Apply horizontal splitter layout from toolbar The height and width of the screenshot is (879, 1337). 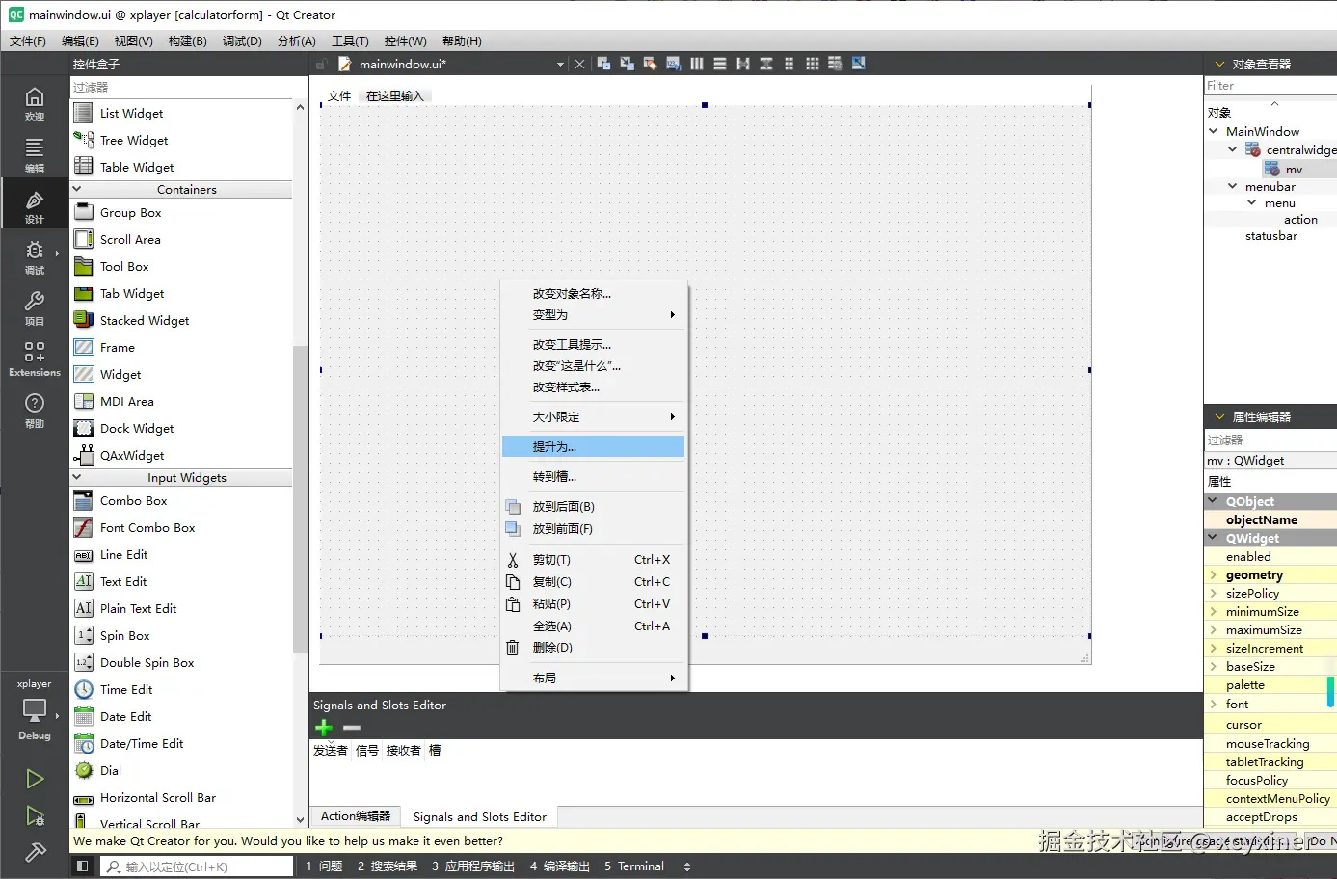(x=743, y=64)
